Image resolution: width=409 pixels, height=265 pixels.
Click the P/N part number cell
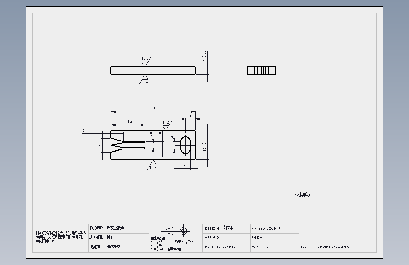click(x=338, y=248)
